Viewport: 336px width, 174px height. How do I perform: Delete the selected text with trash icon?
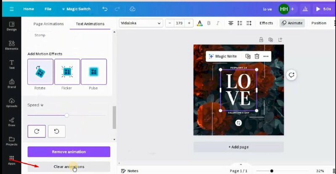click(x=257, y=56)
